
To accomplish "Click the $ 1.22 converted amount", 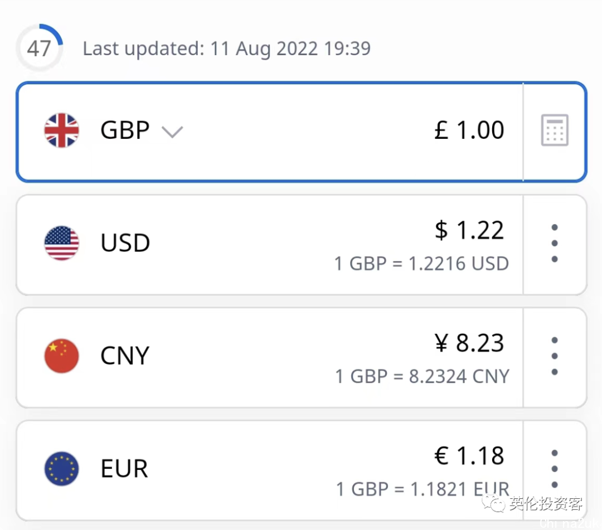I will (x=469, y=230).
